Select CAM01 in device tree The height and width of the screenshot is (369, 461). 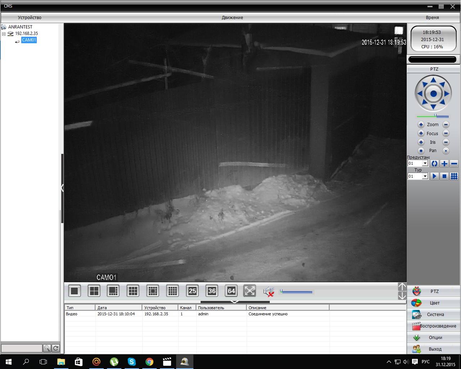[x=29, y=40]
